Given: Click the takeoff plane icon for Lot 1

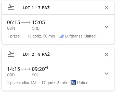Looking at the screenshot, I should click(11, 7).
